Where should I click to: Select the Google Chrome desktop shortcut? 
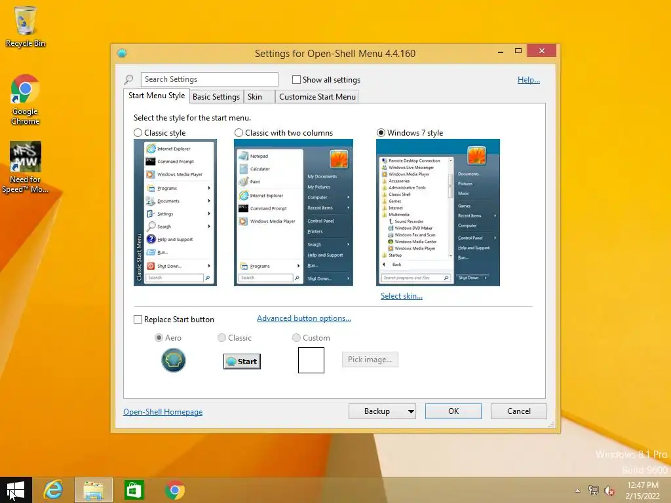coord(26,100)
